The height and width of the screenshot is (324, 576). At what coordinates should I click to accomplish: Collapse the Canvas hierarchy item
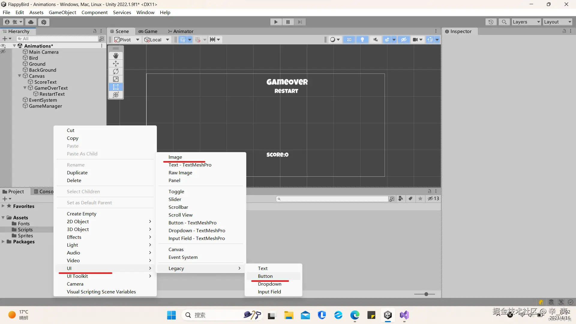[x=19, y=76]
